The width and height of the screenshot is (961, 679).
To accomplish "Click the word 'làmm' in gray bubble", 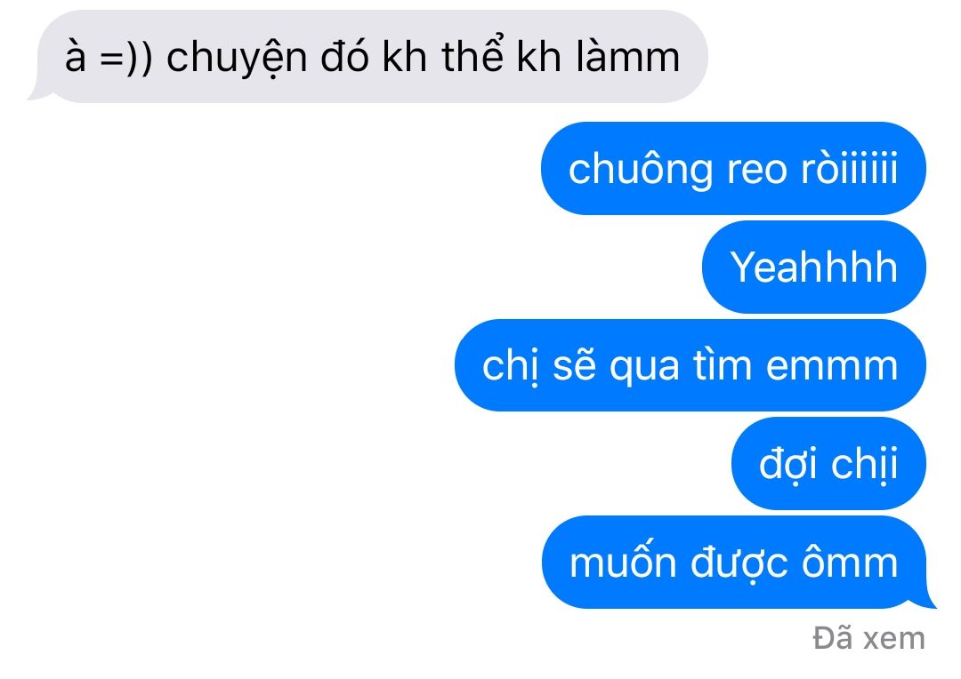I will [628, 56].
